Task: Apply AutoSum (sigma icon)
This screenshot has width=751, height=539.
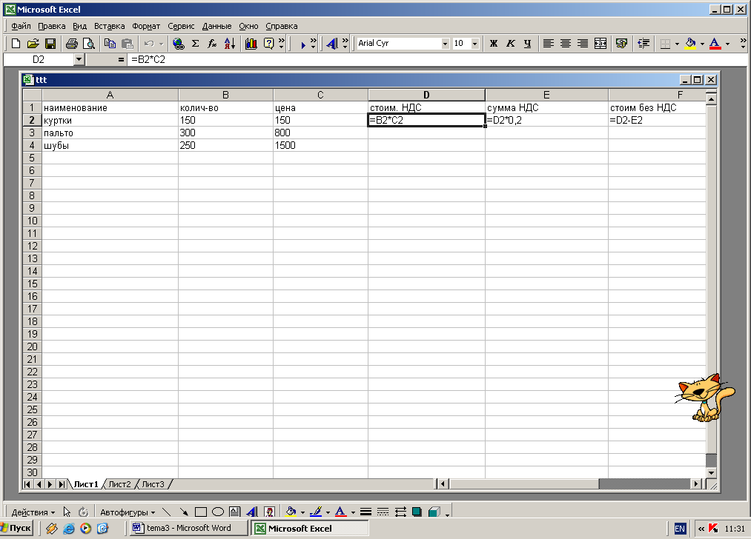Action: (196, 44)
